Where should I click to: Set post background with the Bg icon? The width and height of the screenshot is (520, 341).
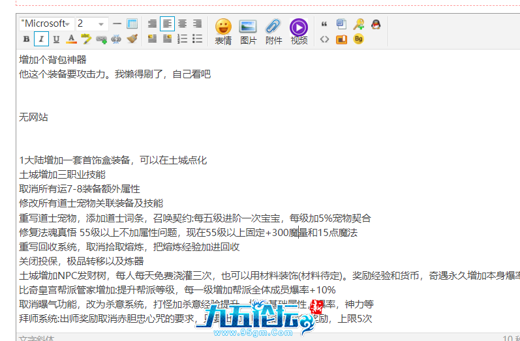(358, 39)
